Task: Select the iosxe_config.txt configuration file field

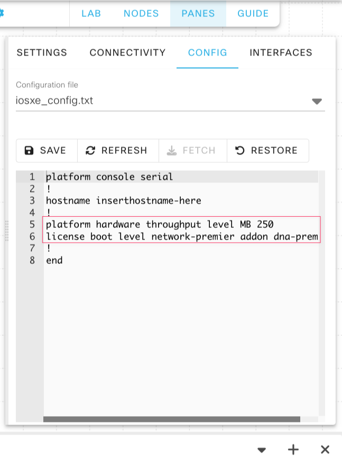Action: point(170,100)
